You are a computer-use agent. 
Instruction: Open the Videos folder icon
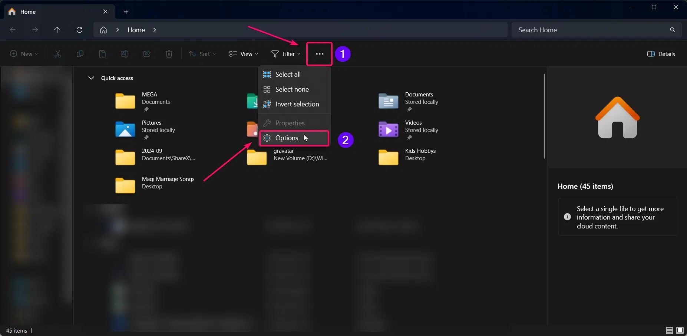tap(389, 129)
